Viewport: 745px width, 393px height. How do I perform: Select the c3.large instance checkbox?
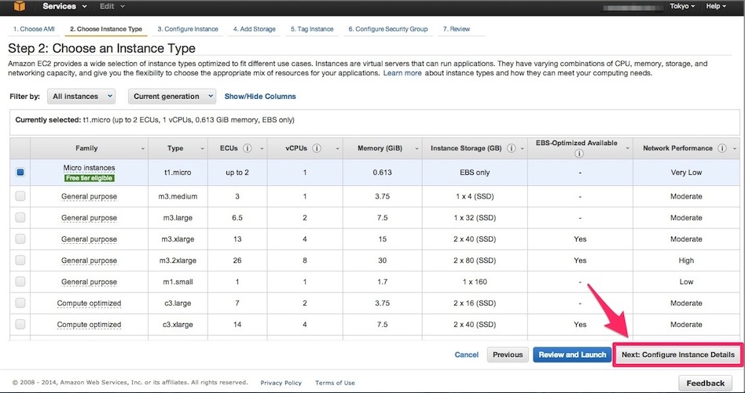pyautogui.click(x=20, y=303)
